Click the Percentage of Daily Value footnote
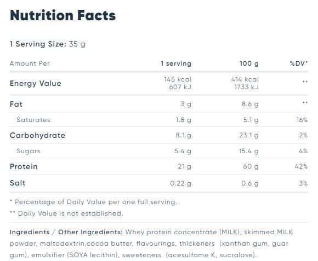The height and width of the screenshot is (261, 318). coord(93,202)
